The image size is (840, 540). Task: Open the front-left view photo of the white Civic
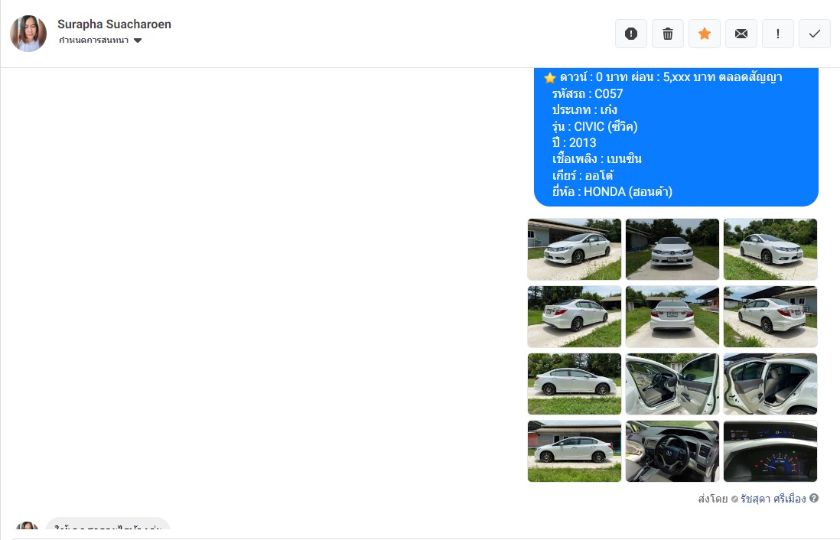point(575,249)
